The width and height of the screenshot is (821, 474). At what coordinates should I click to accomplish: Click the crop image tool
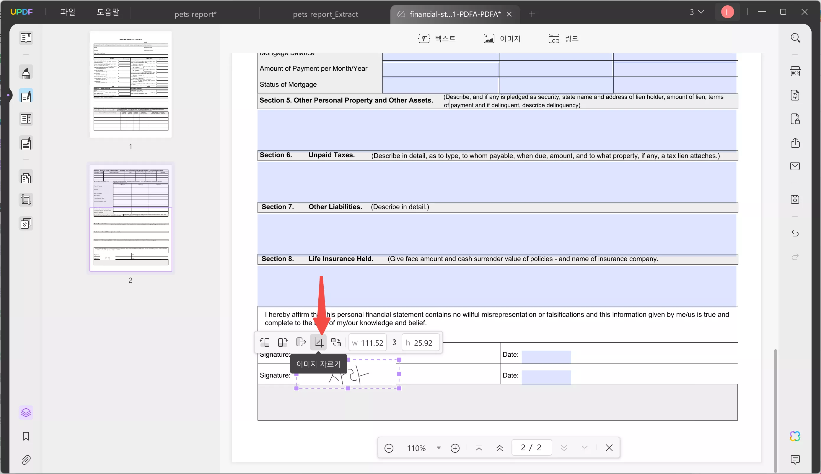[x=318, y=342]
